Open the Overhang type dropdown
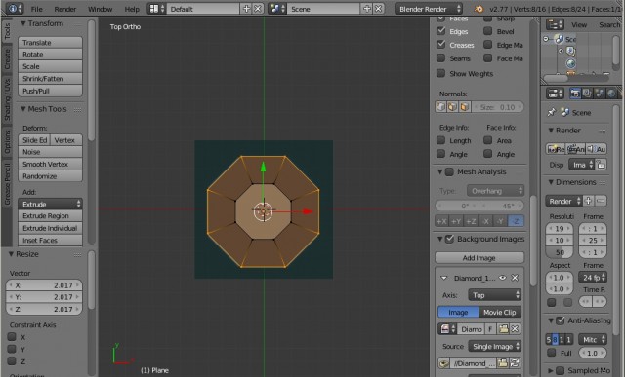 (x=495, y=191)
